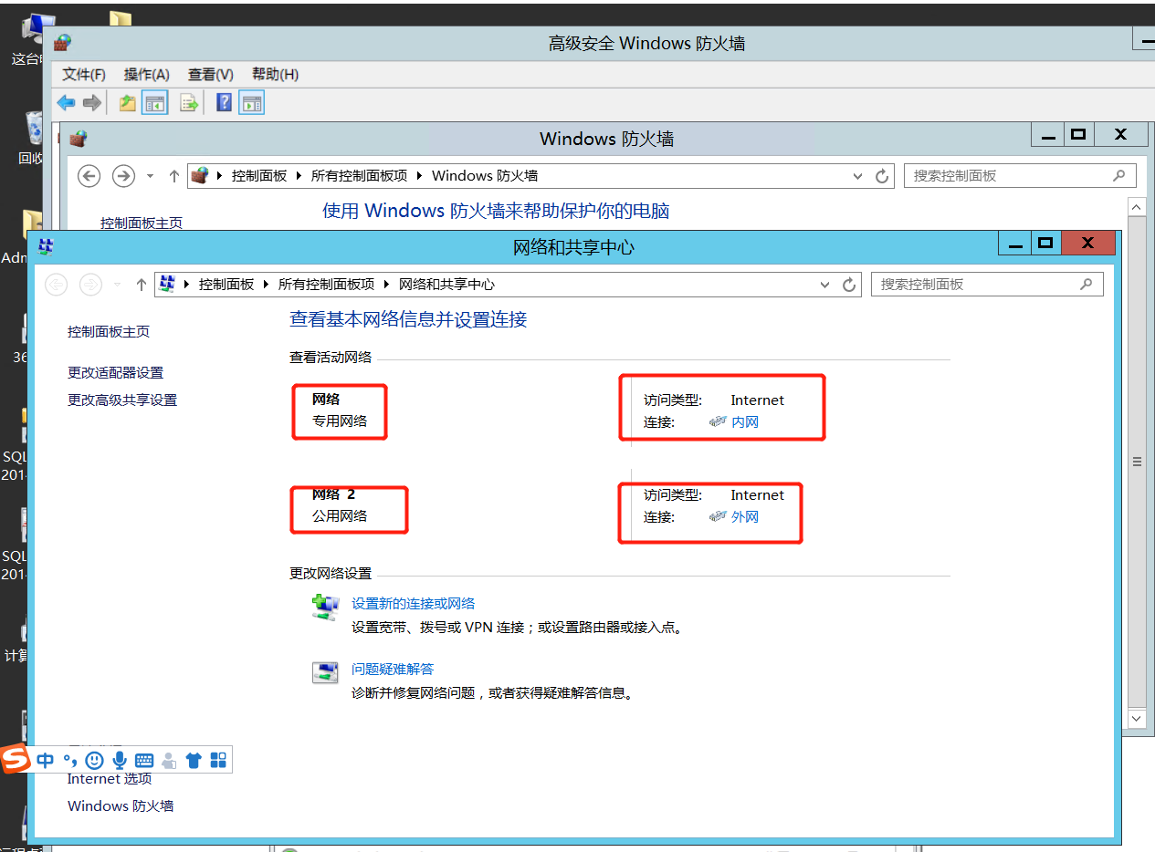Open 更改高级共享设置 link
Viewport: 1155px width, 852px height.
coord(122,400)
